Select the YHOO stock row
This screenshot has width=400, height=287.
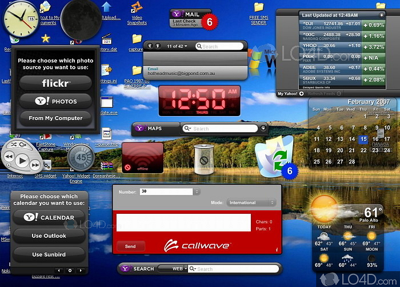[342, 47]
